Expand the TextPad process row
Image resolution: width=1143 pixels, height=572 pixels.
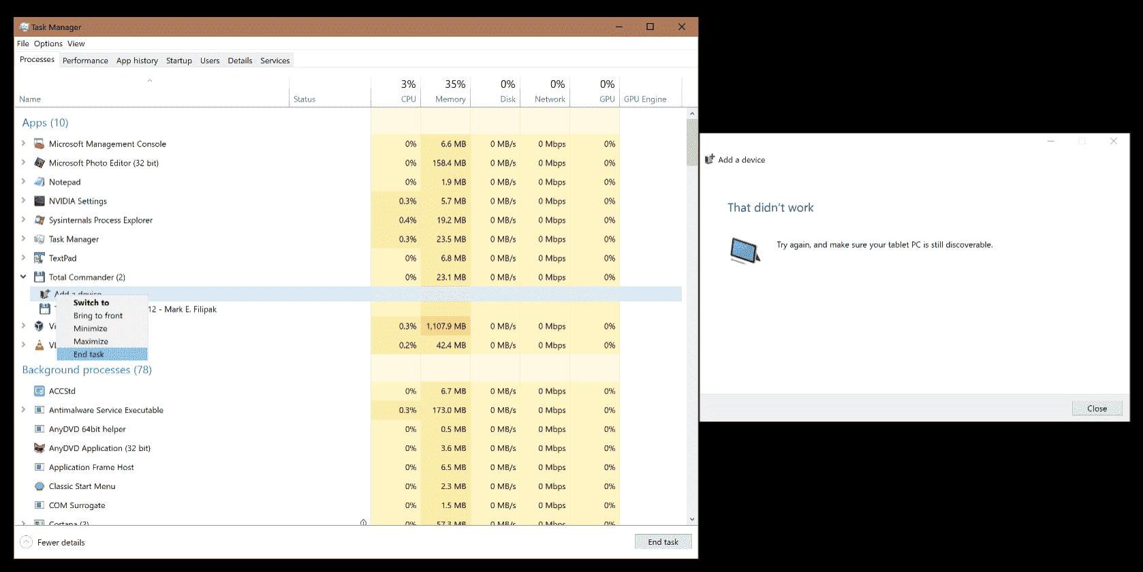tap(23, 258)
